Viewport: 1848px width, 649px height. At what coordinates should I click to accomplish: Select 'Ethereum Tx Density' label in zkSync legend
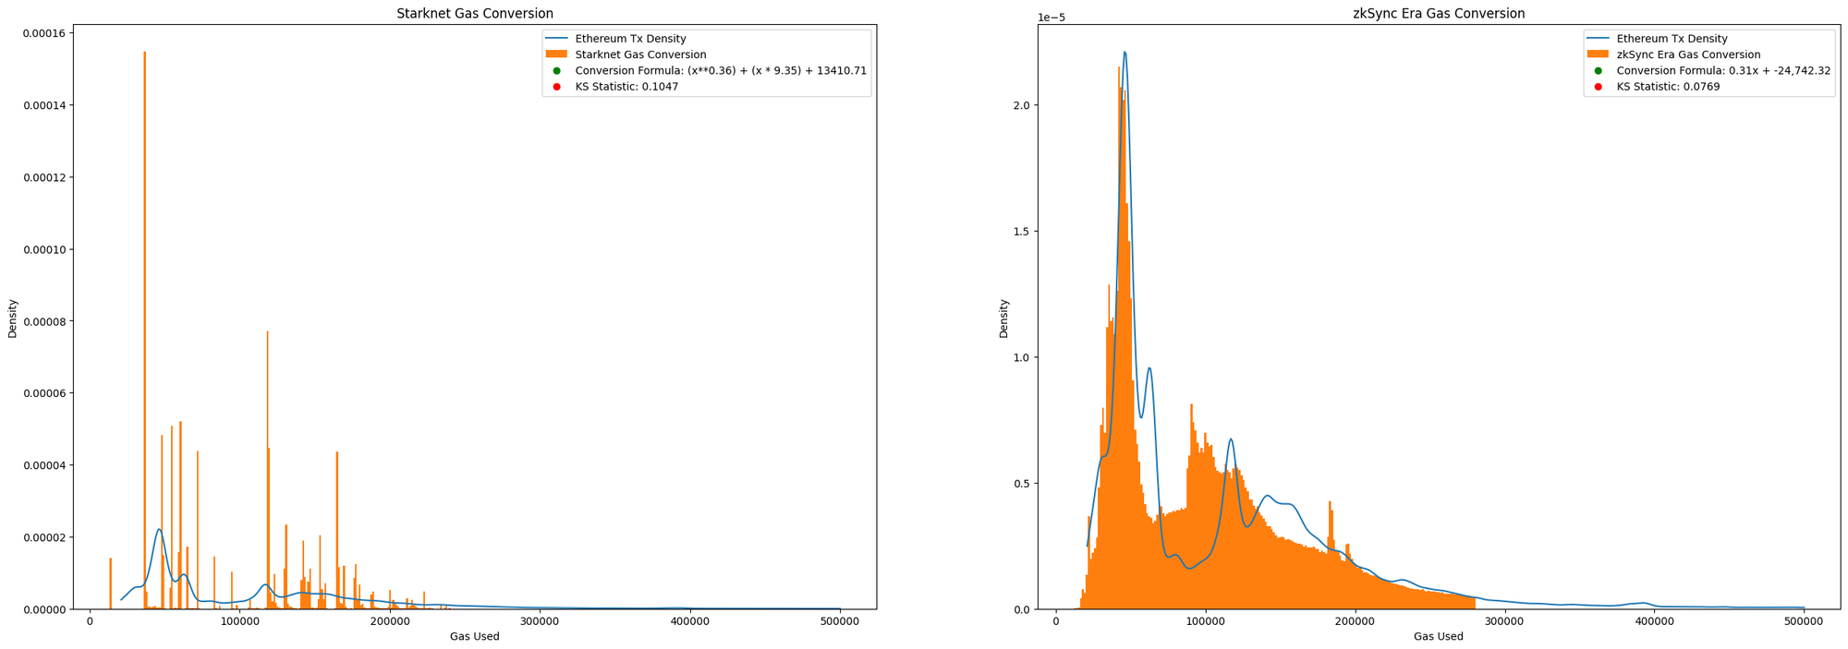coord(1672,39)
